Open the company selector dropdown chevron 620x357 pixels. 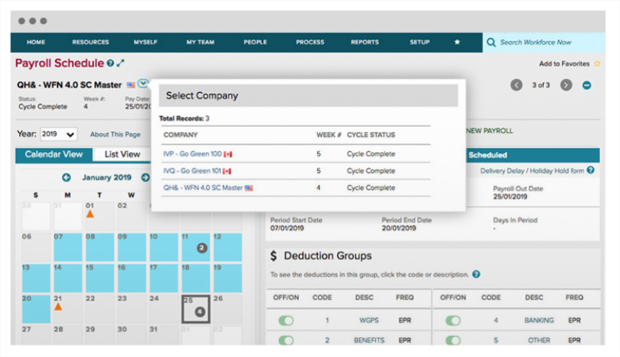pos(143,83)
